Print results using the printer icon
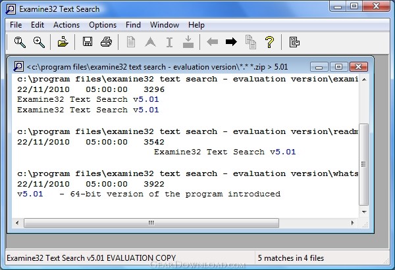Image resolution: width=395 pixels, height=270 pixels. point(106,42)
